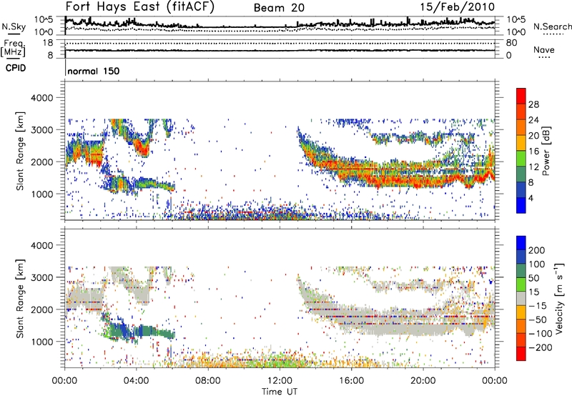572x396 pixels.
Task: Click the '4000' tick on power panel
Action: (41, 98)
